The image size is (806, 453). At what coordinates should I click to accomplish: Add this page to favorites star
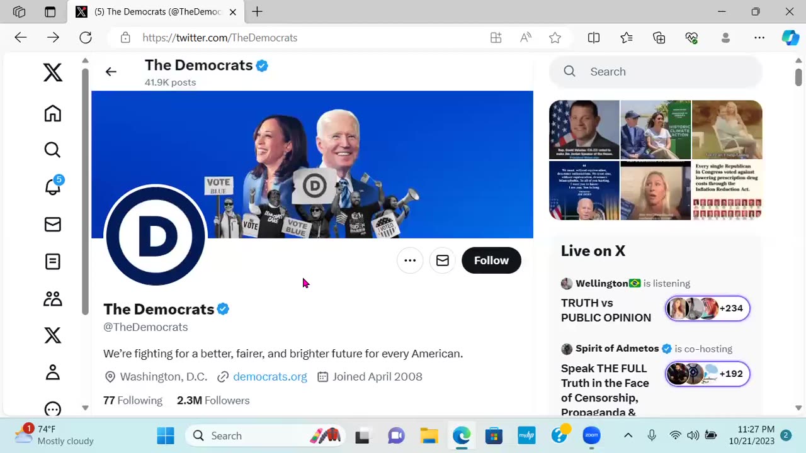click(x=555, y=38)
